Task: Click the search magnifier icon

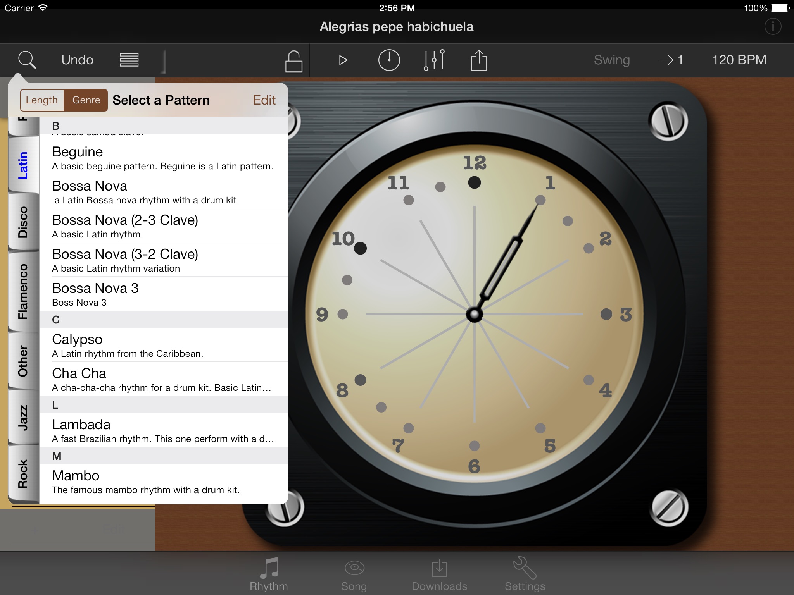Action: 26,59
